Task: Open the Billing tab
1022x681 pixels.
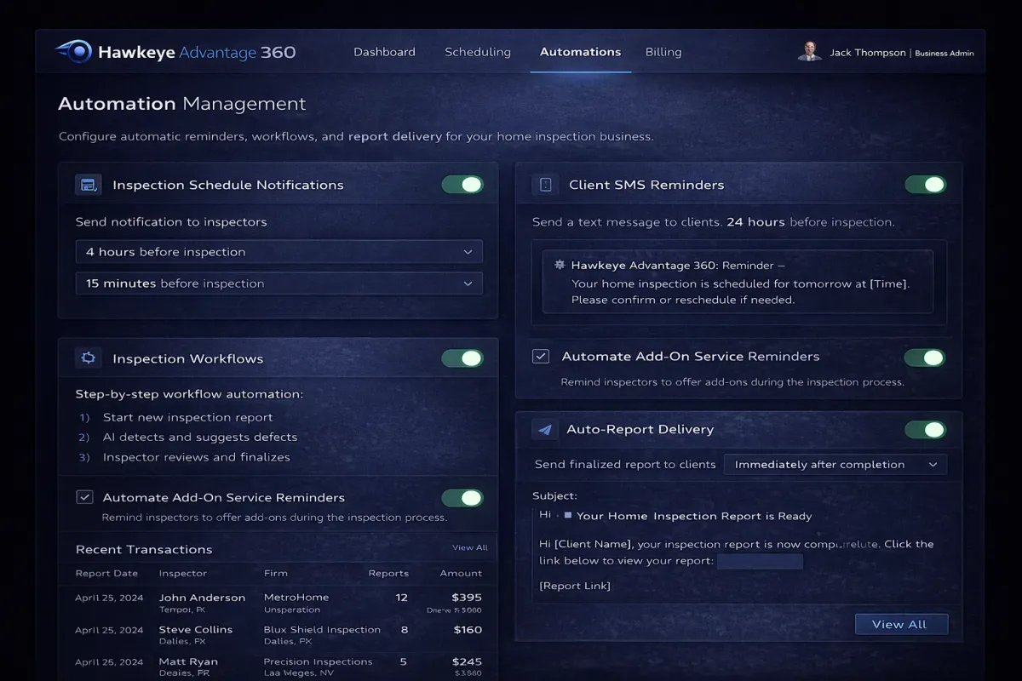Action: point(663,52)
